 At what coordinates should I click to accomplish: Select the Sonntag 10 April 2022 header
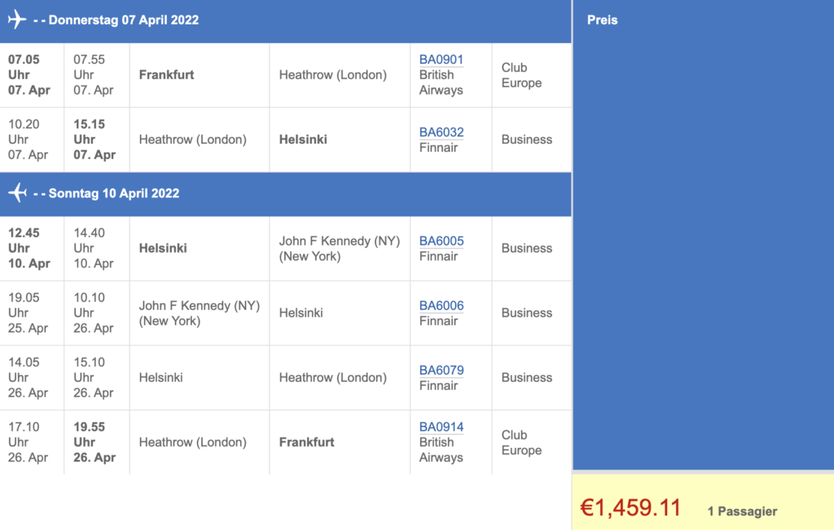point(114,194)
